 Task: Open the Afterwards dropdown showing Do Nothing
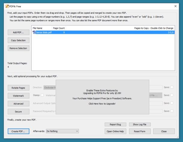62,131
